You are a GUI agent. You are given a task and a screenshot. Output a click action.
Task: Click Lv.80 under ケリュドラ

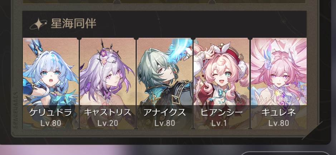click(50, 123)
